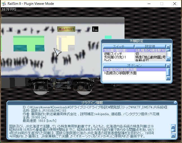Select the 方向幕(種別幕) switch row
The width and height of the screenshot is (182, 143).
[119, 51]
